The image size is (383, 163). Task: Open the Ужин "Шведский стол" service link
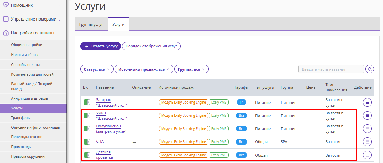(112, 116)
